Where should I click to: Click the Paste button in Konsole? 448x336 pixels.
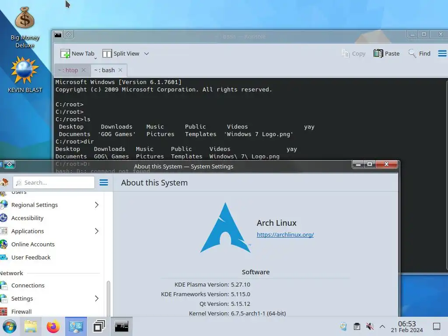pyautogui.click(x=386, y=53)
